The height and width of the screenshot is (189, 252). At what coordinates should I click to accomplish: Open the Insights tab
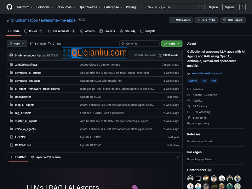[148, 31]
